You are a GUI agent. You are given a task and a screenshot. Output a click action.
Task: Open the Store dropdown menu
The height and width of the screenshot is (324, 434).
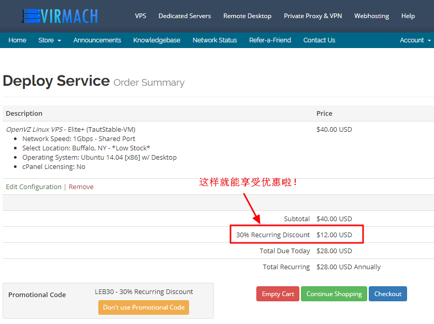point(46,40)
